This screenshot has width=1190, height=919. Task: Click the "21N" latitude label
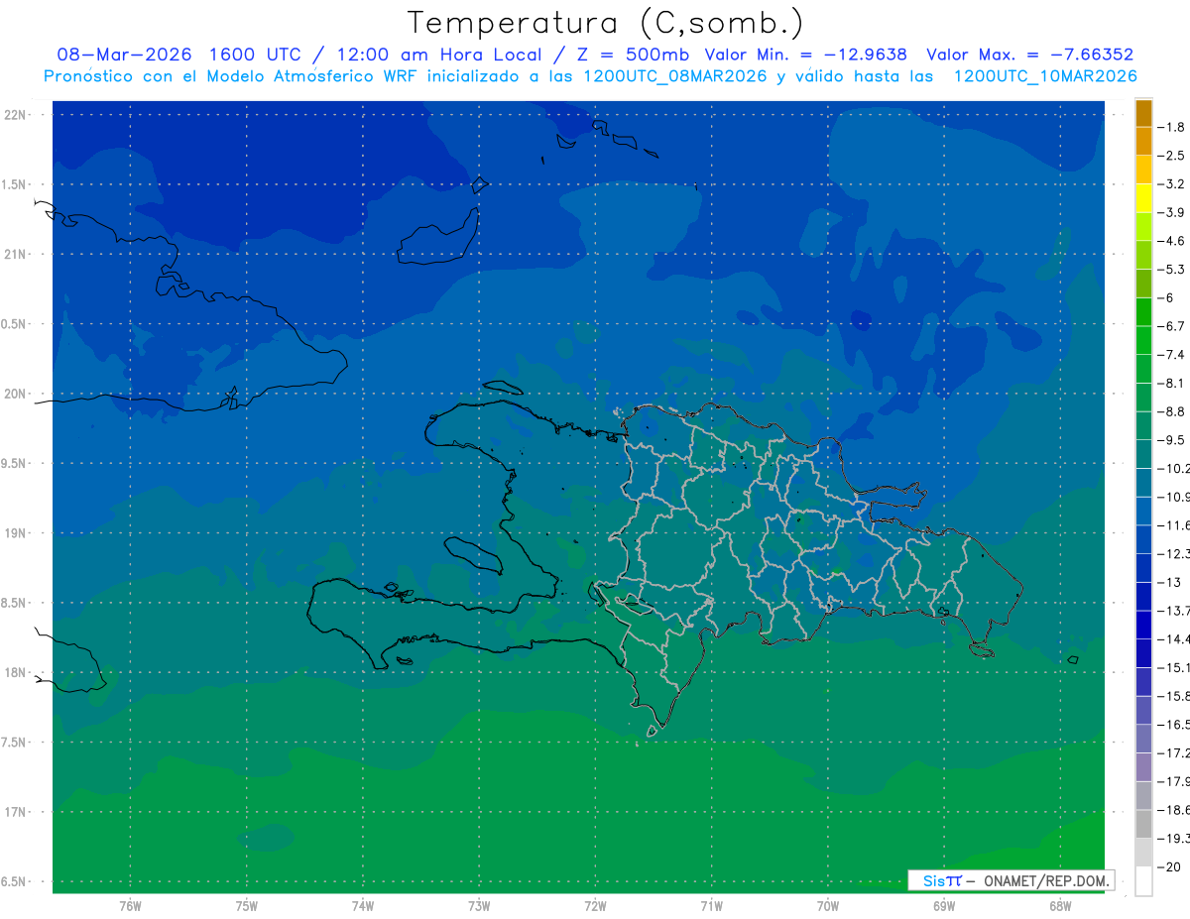(14, 255)
